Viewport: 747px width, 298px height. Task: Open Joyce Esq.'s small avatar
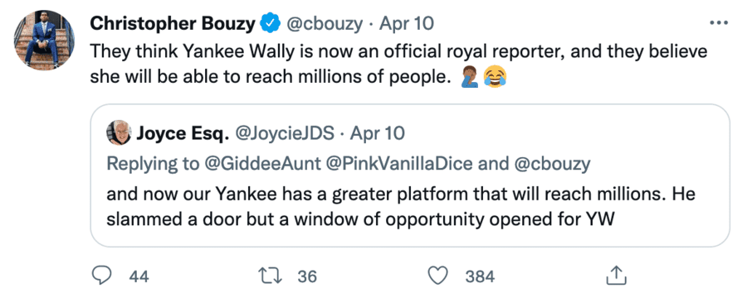119,132
